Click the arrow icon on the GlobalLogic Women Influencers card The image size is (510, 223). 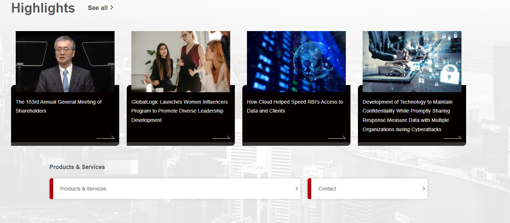pyautogui.click(x=221, y=137)
